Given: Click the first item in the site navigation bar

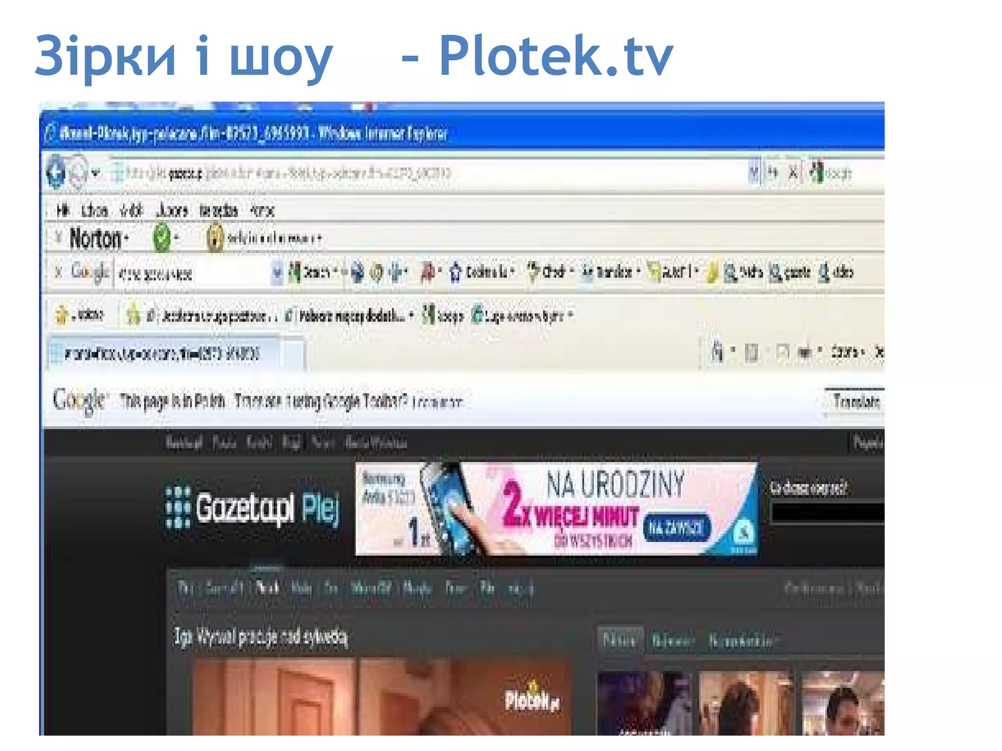Looking at the screenshot, I should pos(185,587).
